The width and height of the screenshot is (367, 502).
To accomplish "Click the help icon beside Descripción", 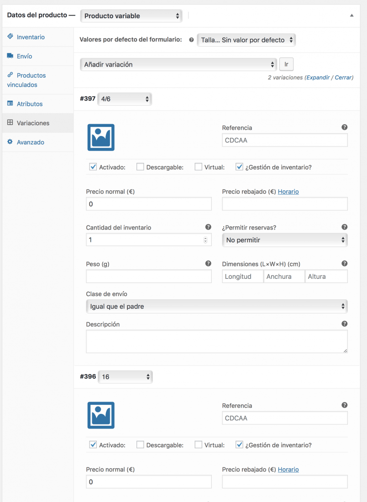I will [x=344, y=324].
